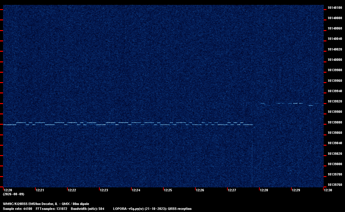
Task: Click the 10139780 frequency label
Action: (335, 174)
